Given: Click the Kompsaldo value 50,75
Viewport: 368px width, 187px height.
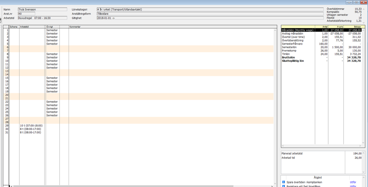Looking at the screenshot, I should point(358,12).
